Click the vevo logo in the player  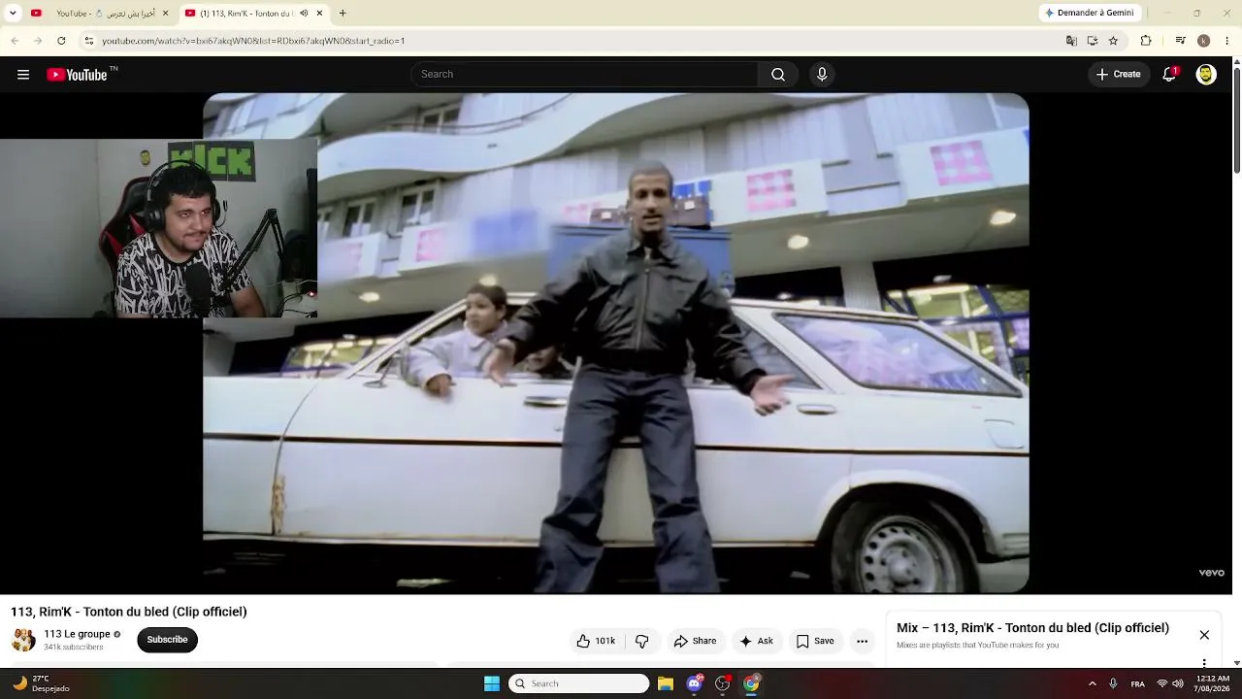coord(1212,573)
